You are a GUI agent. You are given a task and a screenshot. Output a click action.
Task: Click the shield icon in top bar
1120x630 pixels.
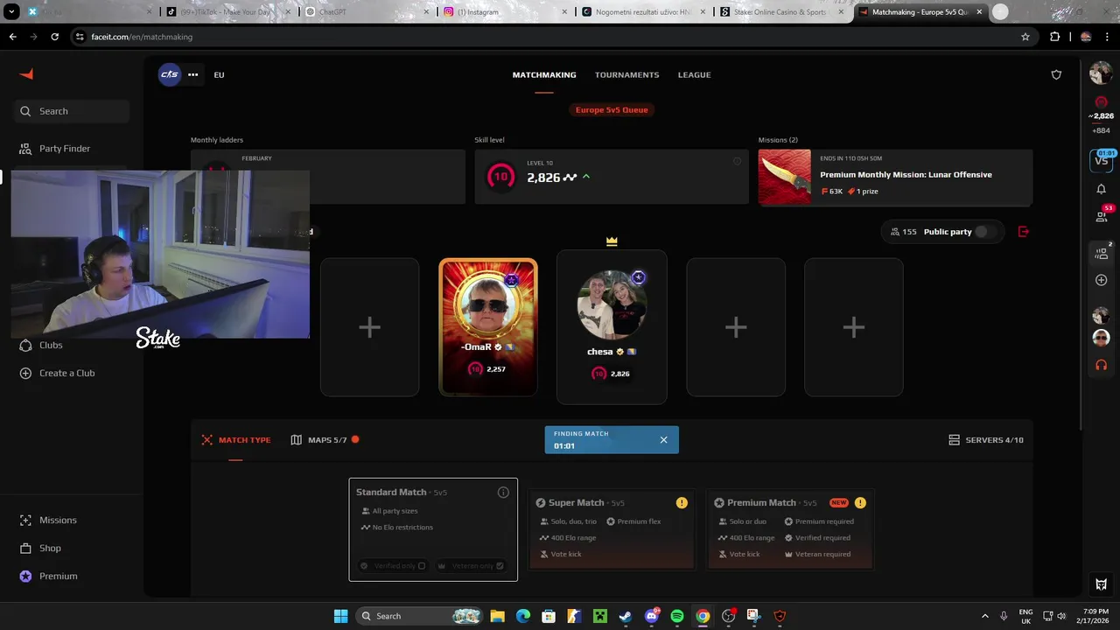pos(1056,74)
